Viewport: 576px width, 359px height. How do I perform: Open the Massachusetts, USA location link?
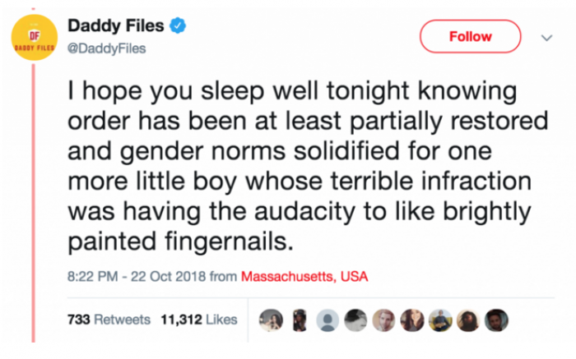pyautogui.click(x=304, y=277)
